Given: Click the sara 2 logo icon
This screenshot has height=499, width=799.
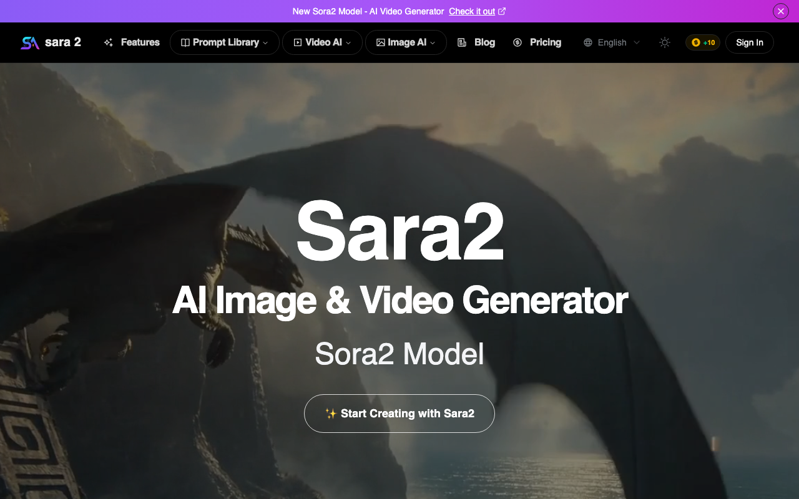Looking at the screenshot, I should 30,42.
